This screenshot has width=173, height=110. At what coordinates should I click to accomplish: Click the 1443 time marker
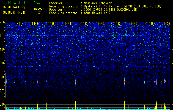tap(51, 23)
